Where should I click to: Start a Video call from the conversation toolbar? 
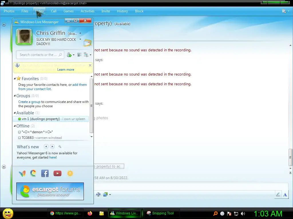[x=39, y=11]
